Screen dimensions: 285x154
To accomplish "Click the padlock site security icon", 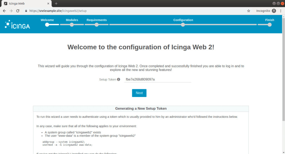I will 26,11.
